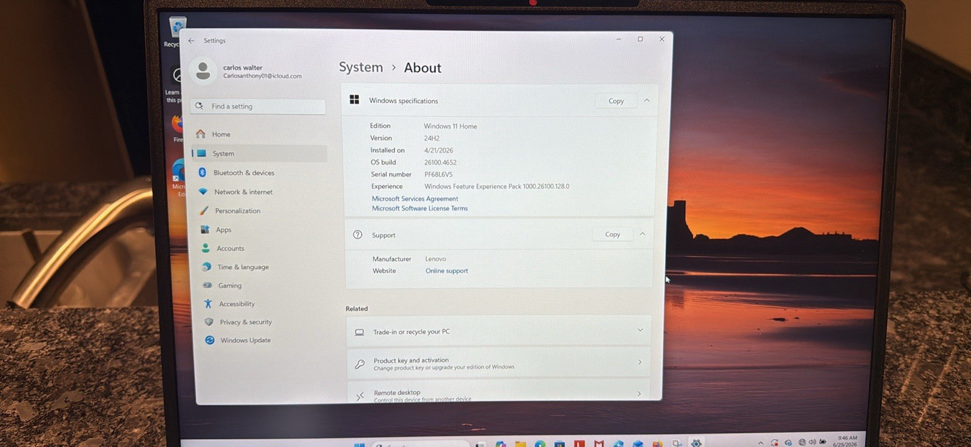Select the Time & language globe icon
This screenshot has height=447, width=971.
(206, 267)
